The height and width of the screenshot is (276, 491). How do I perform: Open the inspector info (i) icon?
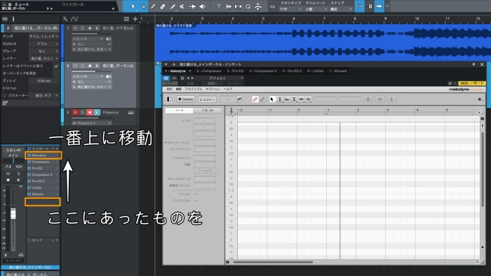pos(13,19)
